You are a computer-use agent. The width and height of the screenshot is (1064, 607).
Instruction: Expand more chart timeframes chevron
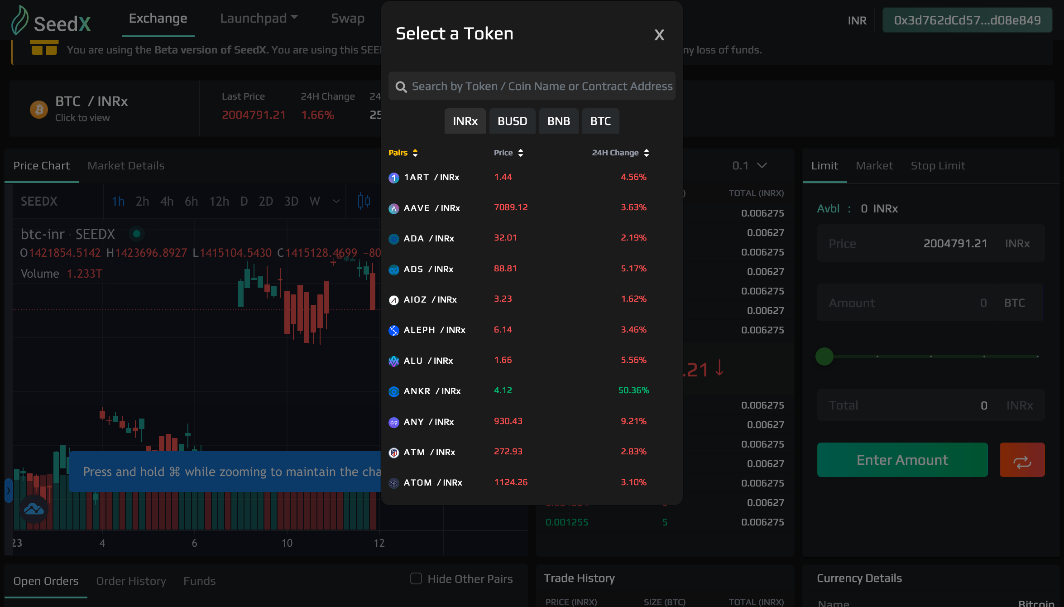click(336, 201)
